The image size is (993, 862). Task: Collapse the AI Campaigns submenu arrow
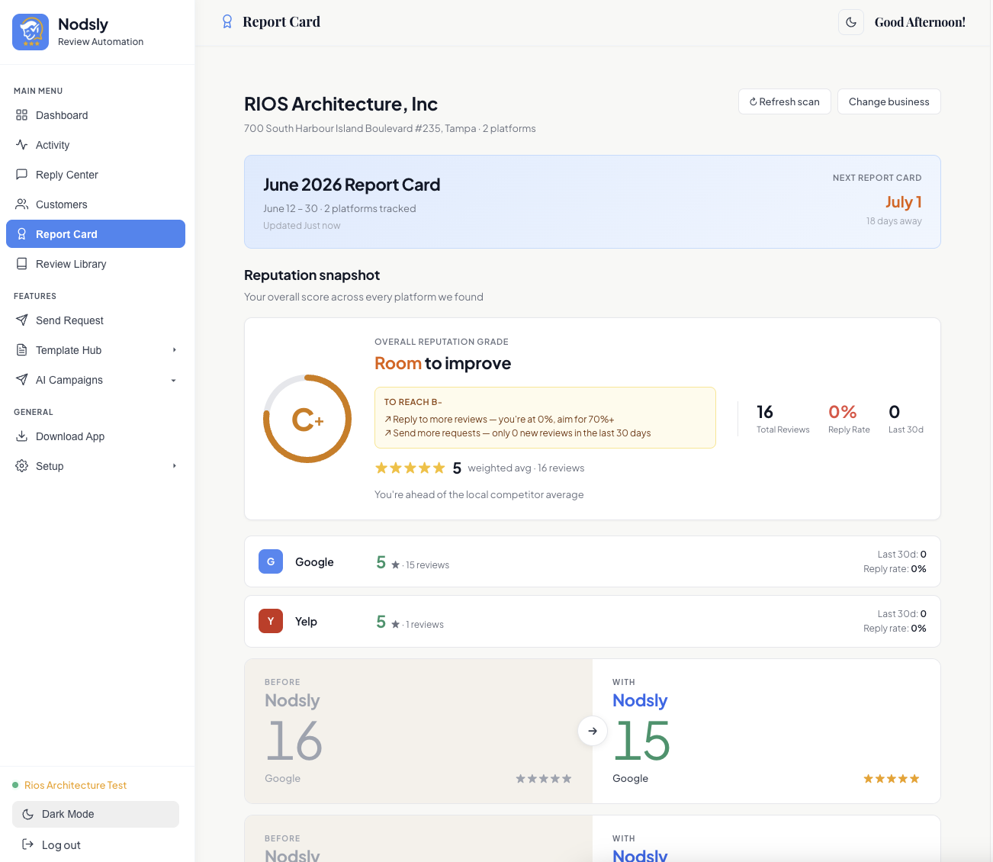174,380
